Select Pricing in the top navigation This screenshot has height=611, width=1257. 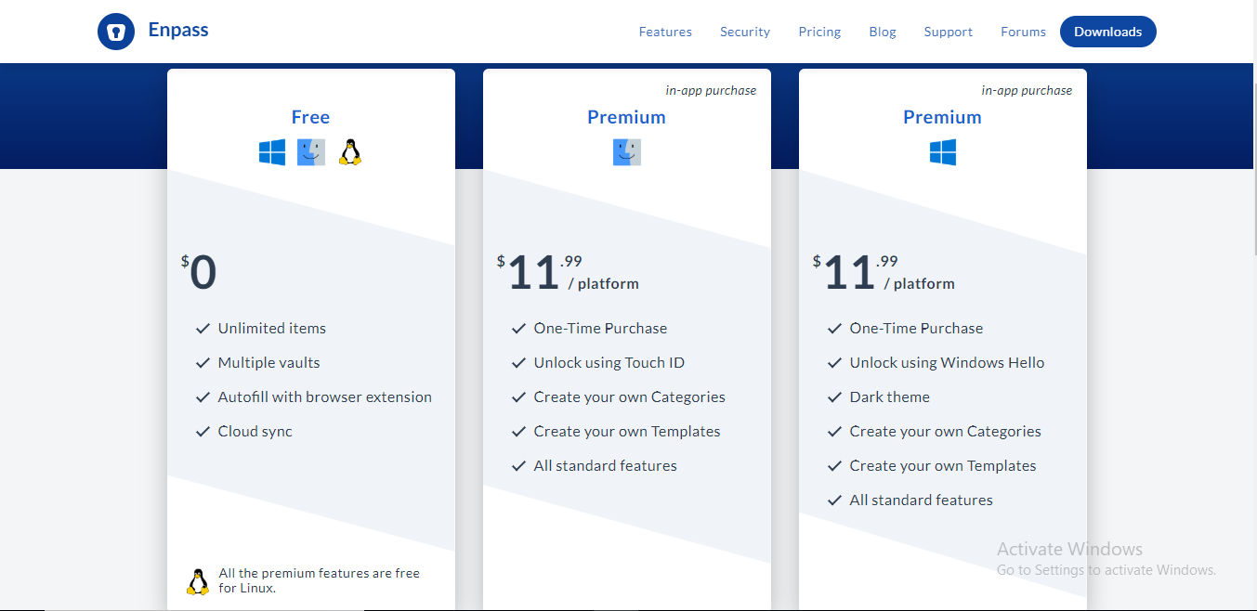tap(819, 32)
